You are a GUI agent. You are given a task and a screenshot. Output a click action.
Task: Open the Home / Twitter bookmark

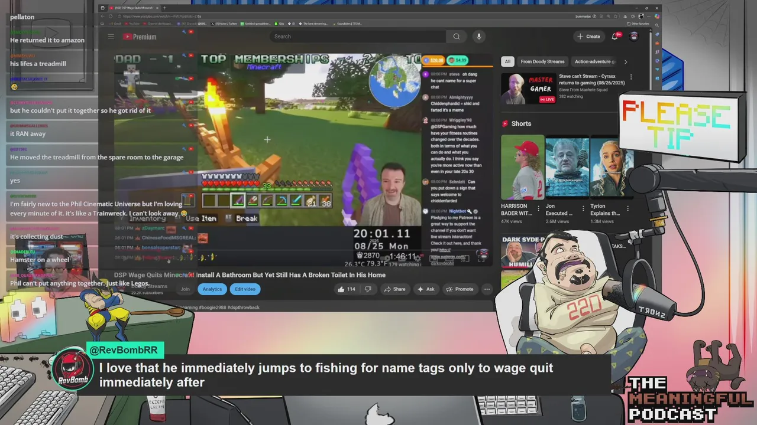pos(225,24)
